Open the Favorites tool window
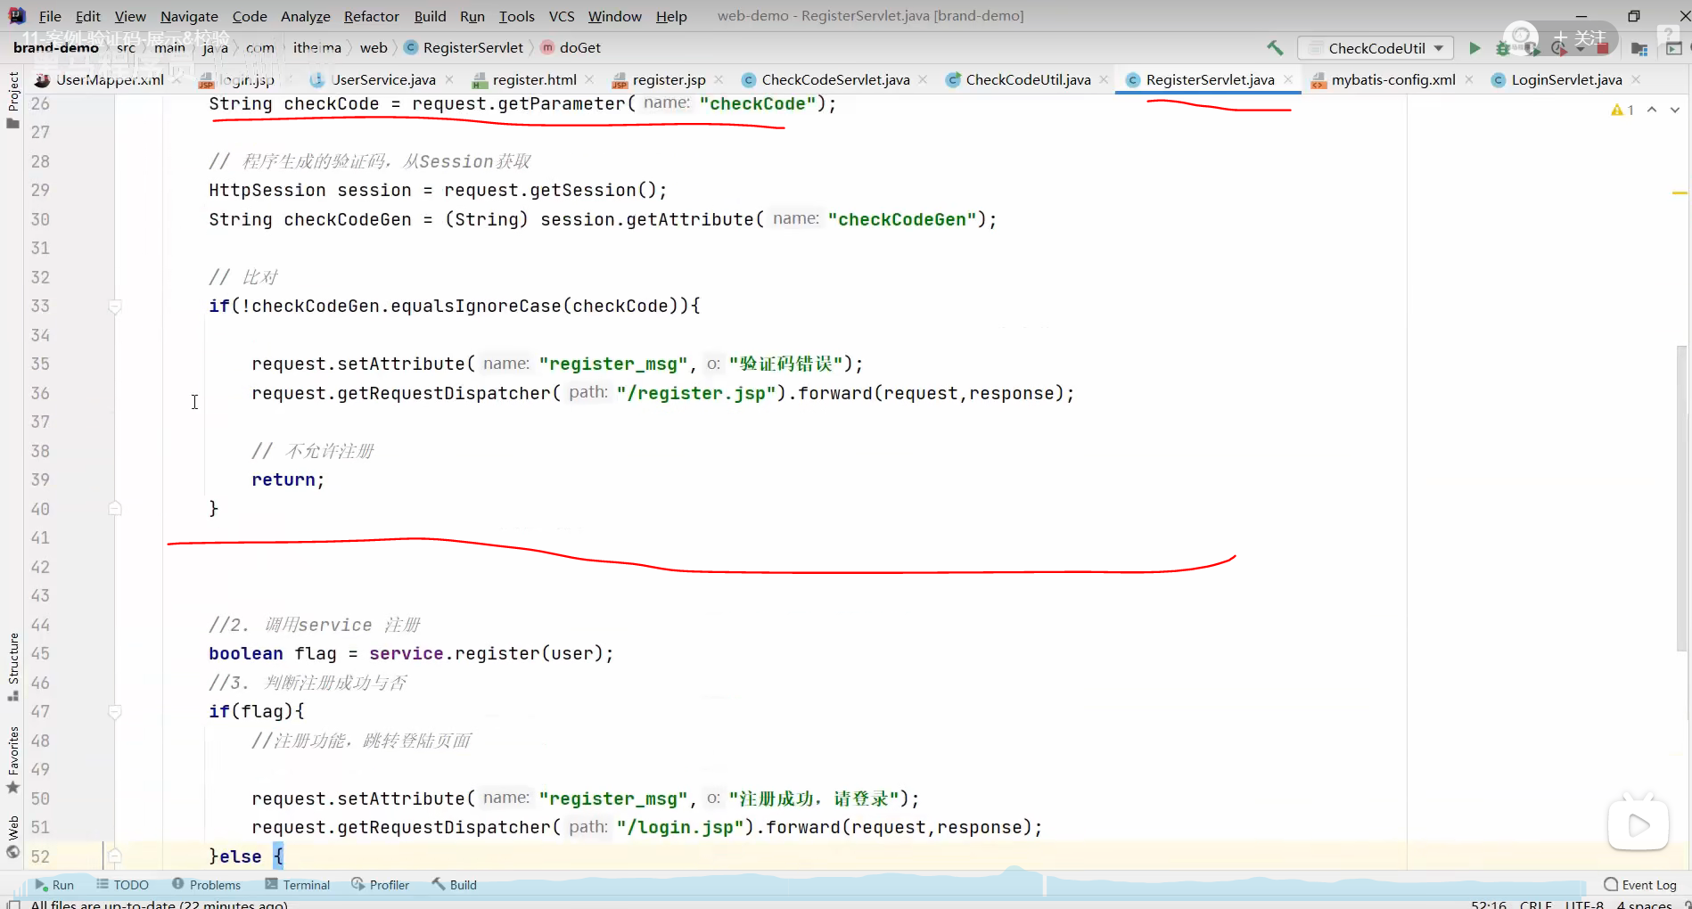The height and width of the screenshot is (909, 1692). click(12, 760)
